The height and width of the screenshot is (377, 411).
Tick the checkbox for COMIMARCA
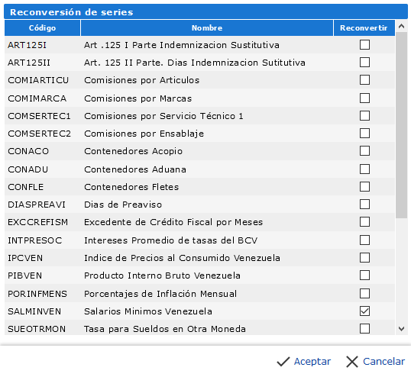(364, 98)
